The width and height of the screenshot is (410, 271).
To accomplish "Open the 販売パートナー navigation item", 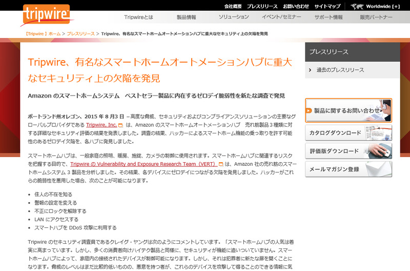I will point(376,17).
